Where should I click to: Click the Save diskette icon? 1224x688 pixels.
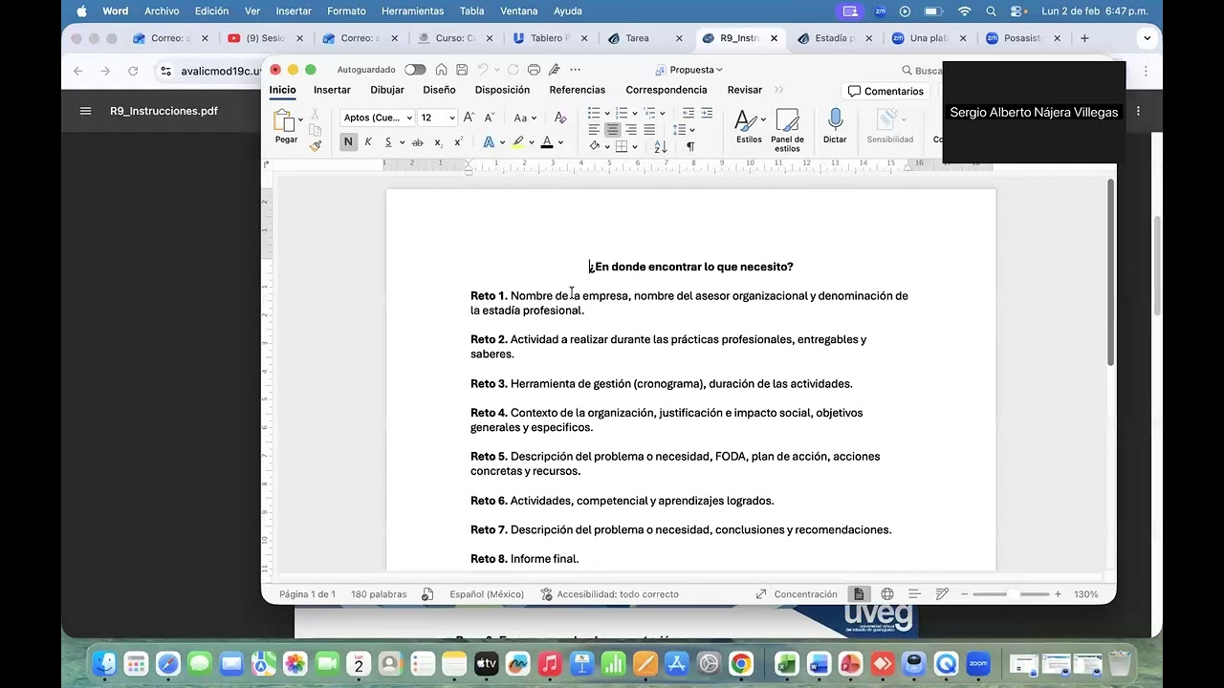(x=462, y=70)
